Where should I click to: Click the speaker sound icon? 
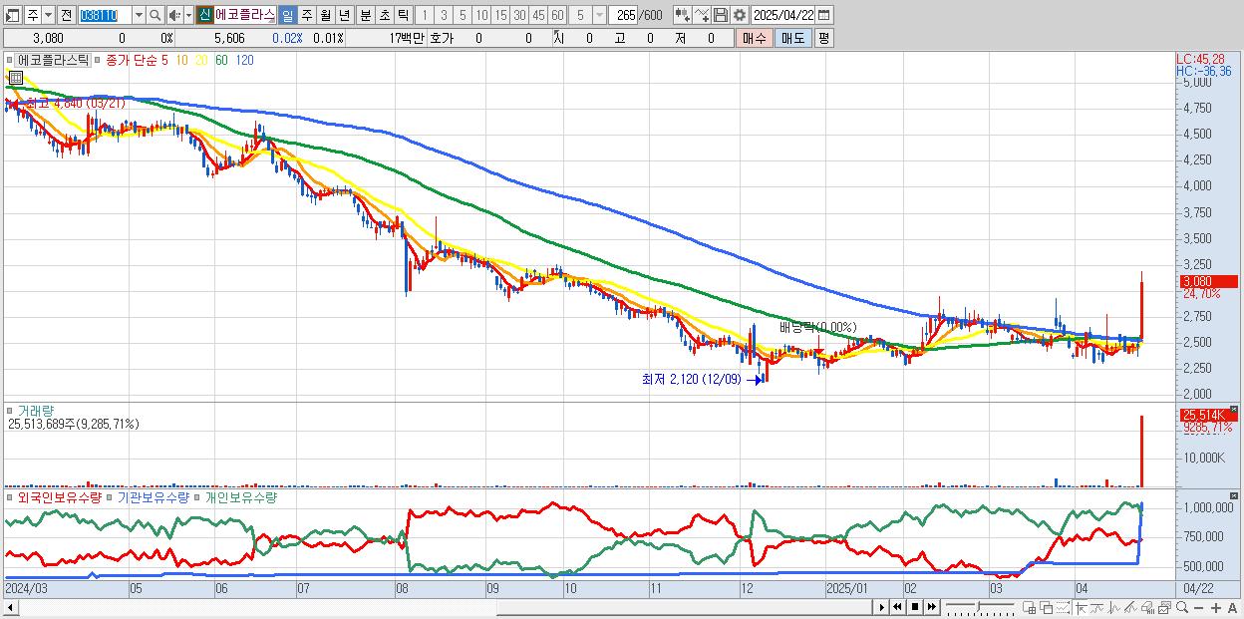click(x=174, y=15)
